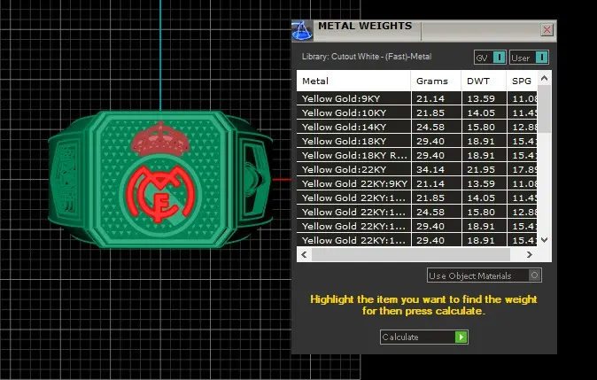The height and width of the screenshot is (380, 597).
Task: Click the table scroll up arrow
Action: tap(545, 79)
